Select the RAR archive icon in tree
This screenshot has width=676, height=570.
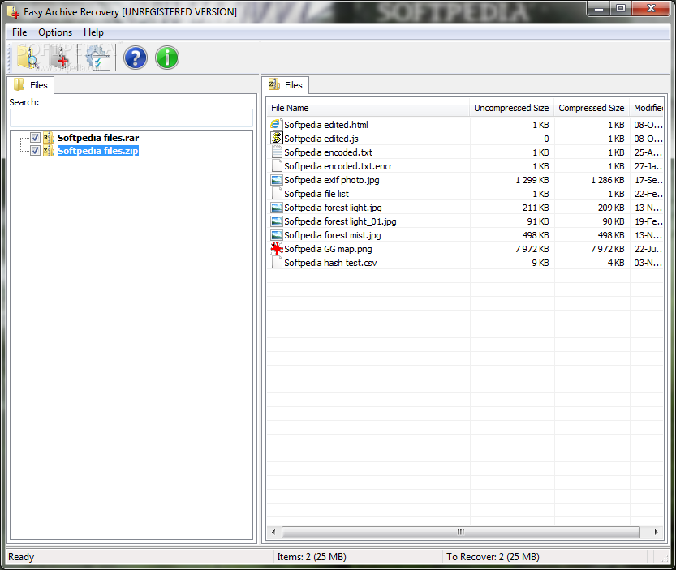click(49, 138)
